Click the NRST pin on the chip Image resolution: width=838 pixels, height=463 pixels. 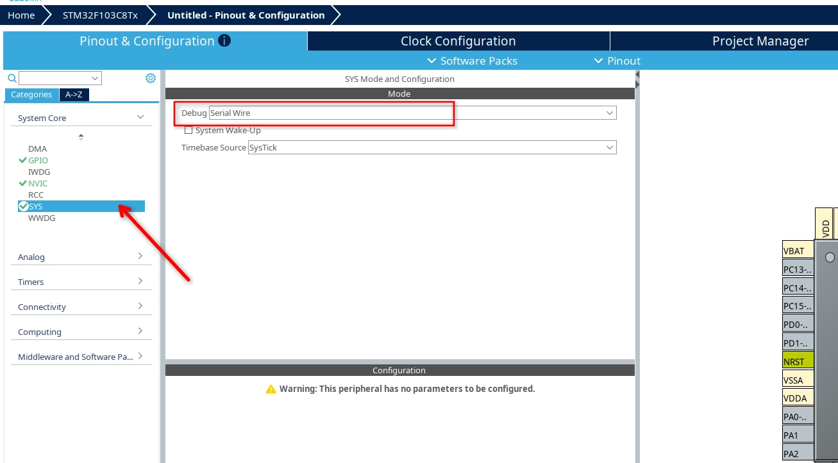798,361
